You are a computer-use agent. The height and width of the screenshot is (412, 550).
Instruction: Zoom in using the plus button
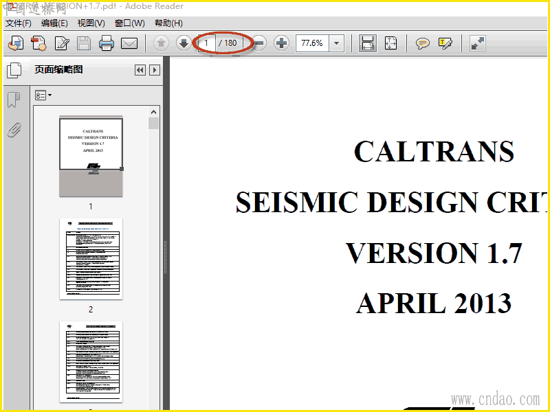click(282, 43)
